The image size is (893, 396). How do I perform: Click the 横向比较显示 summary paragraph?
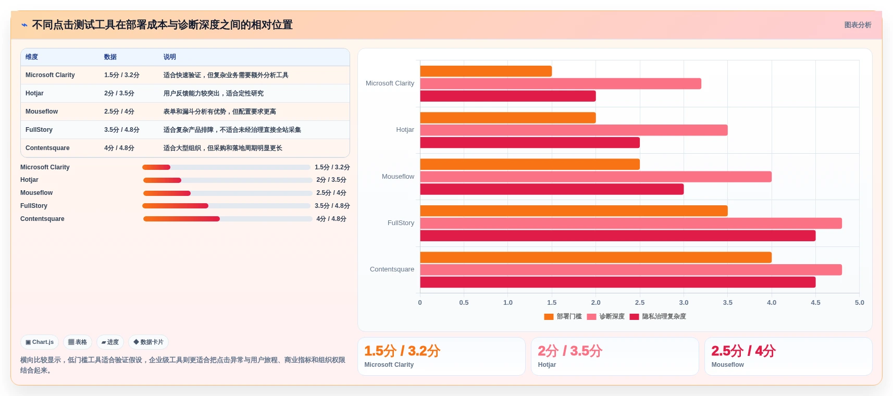pyautogui.click(x=183, y=365)
